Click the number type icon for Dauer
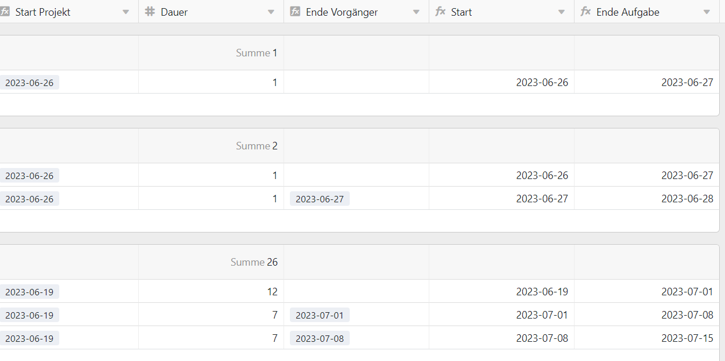Image resolution: width=725 pixels, height=361 pixels. click(x=150, y=12)
